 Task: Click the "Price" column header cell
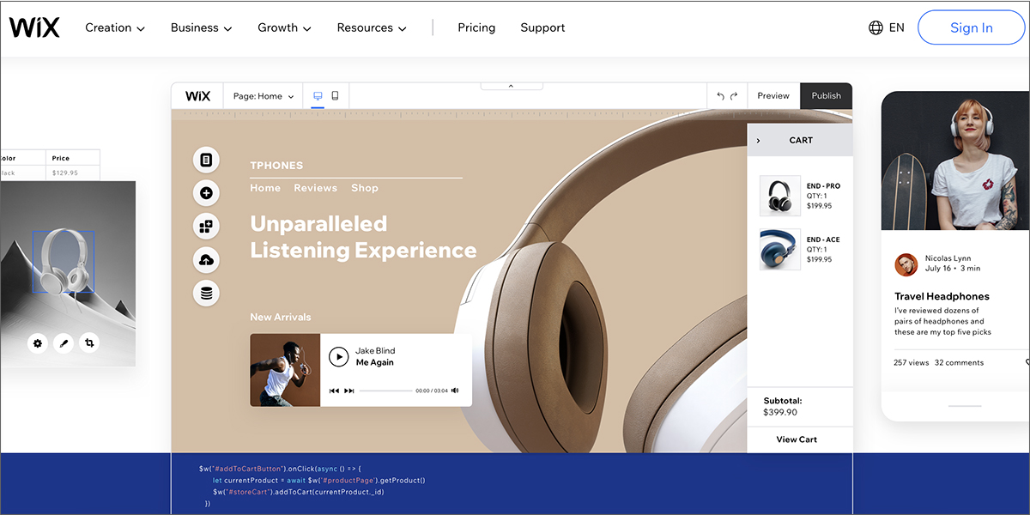(74, 158)
